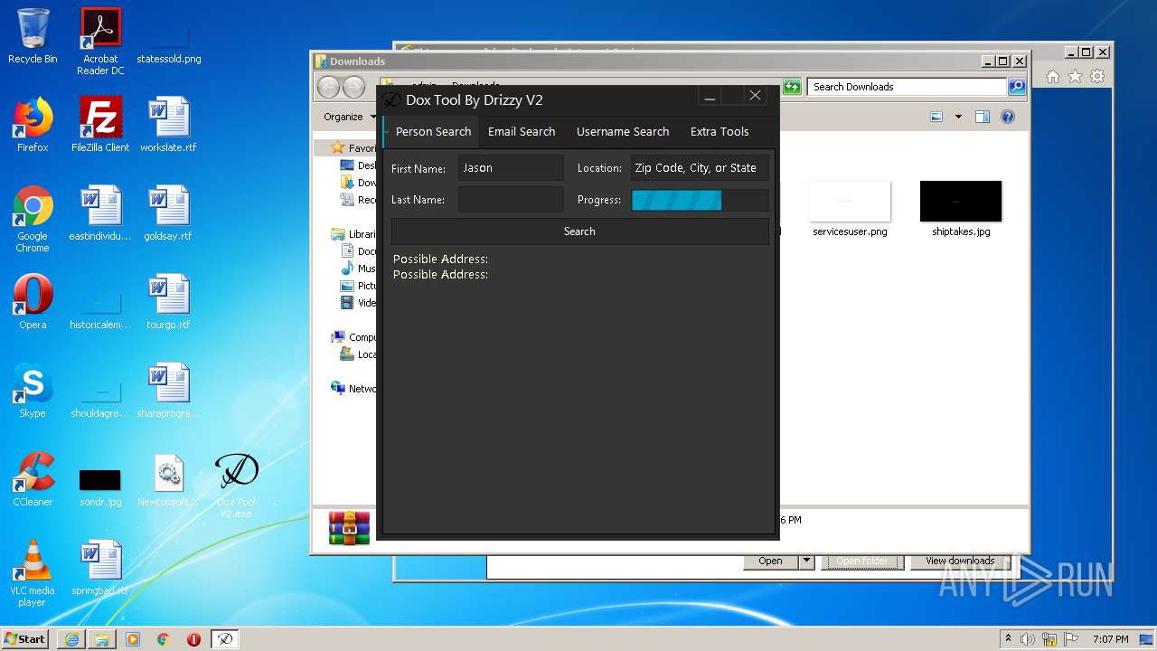Select Computer in the Explorer navigation pane
The image size is (1157, 651).
355,337
